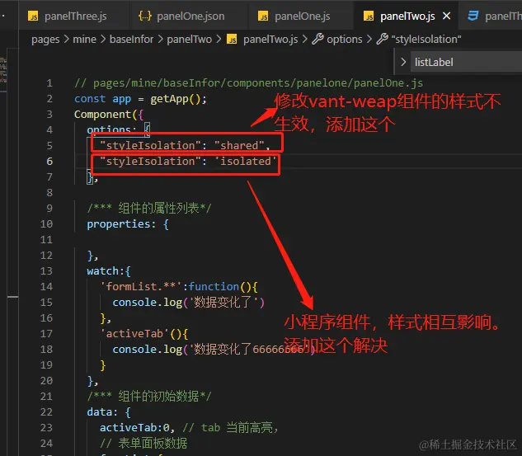Click the 'data: {' code line
522x456 pixels.
(109, 412)
